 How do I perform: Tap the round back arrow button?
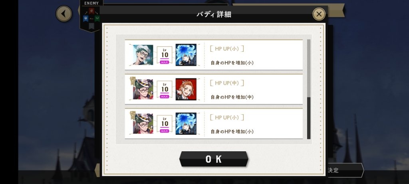(x=64, y=14)
